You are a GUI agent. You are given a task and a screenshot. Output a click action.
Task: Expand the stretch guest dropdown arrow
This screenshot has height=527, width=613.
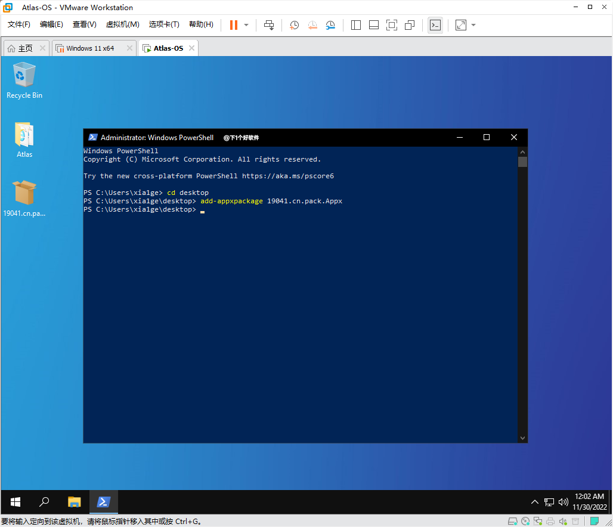tap(473, 25)
